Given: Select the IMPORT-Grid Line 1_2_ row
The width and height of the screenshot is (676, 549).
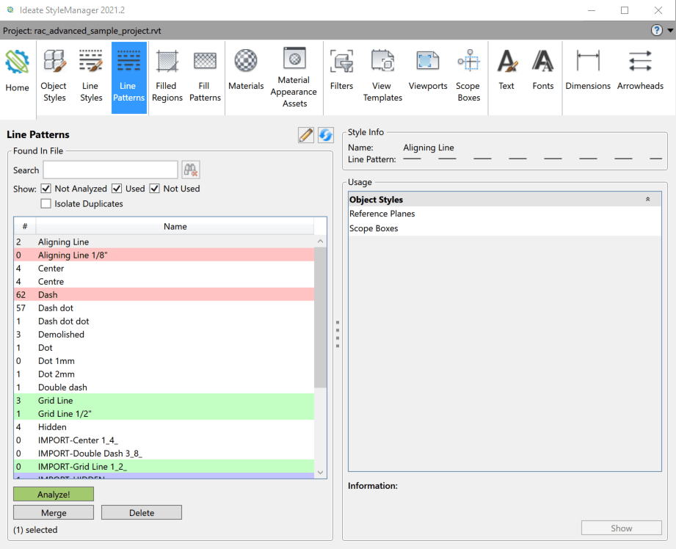Looking at the screenshot, I should [x=164, y=467].
